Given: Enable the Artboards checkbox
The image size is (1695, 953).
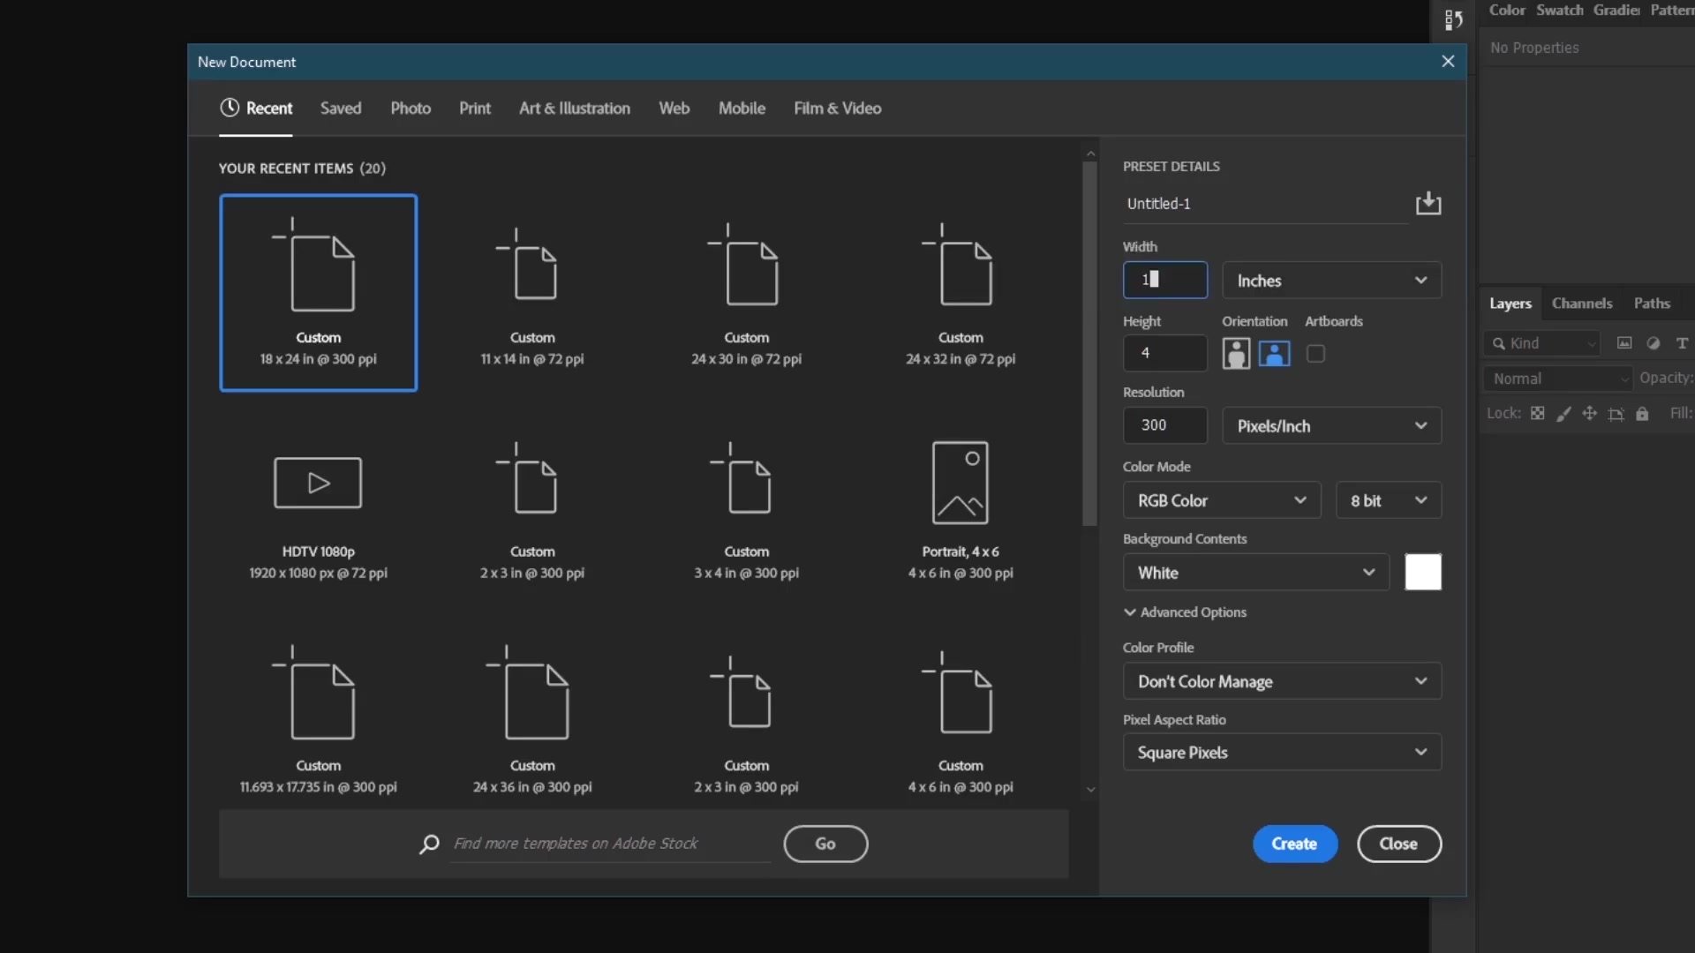Looking at the screenshot, I should pyautogui.click(x=1315, y=353).
